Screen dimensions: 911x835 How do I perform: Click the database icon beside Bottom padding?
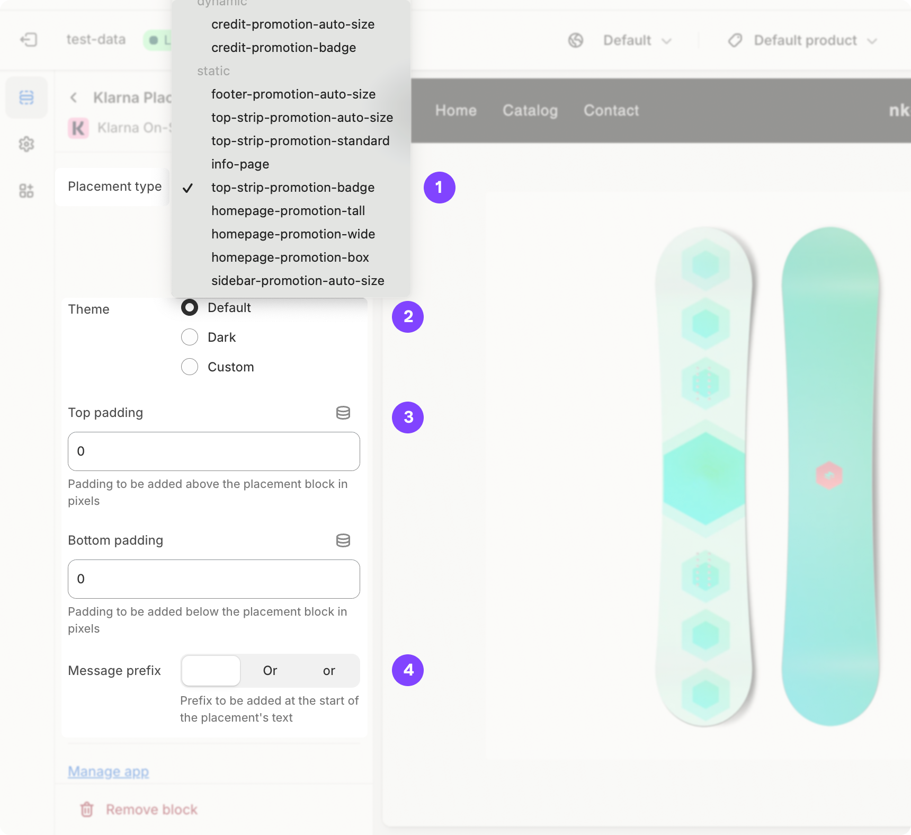pyautogui.click(x=343, y=540)
